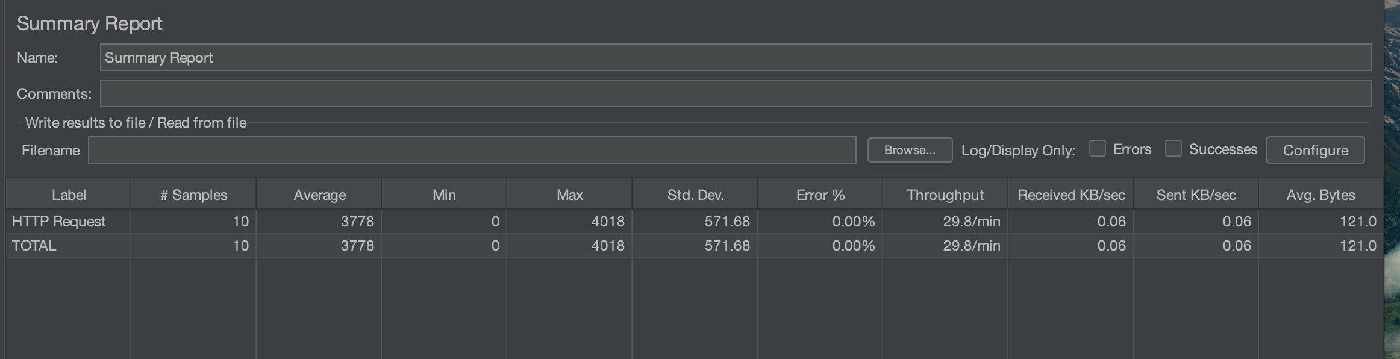Select the HTTP Request table row
Screen dimensions: 1400x359
tap(59, 222)
